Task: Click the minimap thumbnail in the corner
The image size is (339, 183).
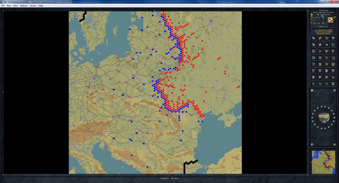Action: (x=323, y=162)
